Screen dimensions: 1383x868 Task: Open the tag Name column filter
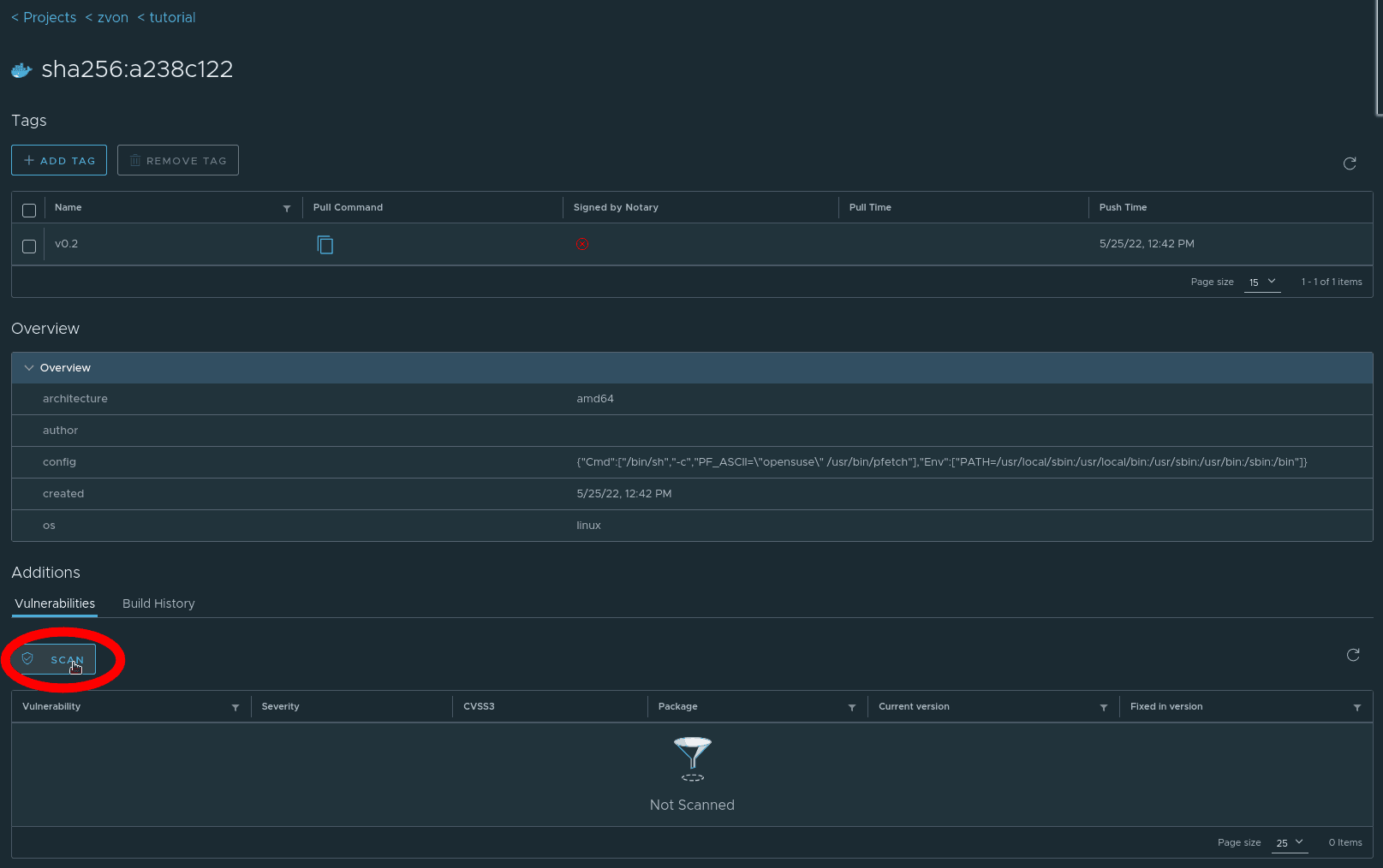point(287,208)
